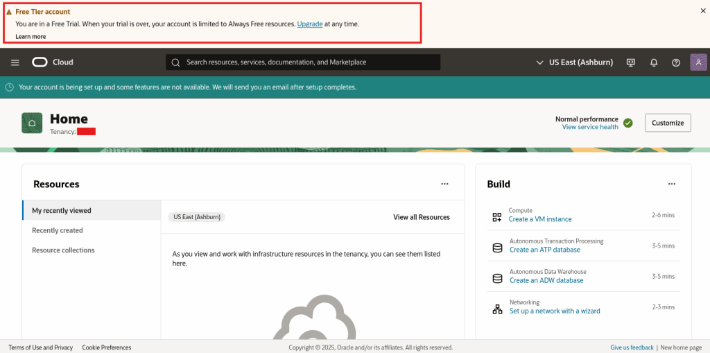The height and width of the screenshot is (353, 710).
Task: Click the Build panel heading
Action: pyautogui.click(x=499, y=184)
